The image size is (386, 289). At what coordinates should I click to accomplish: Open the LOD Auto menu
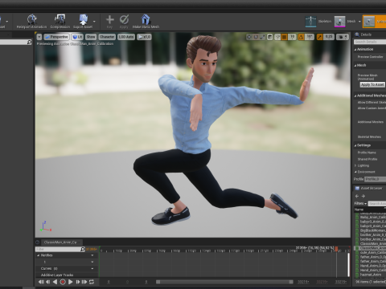(x=126, y=37)
